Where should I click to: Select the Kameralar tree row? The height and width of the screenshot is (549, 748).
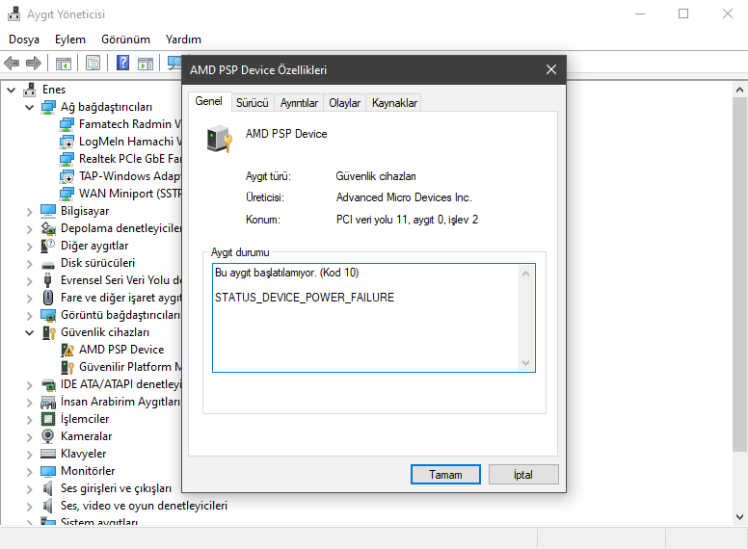[87, 436]
